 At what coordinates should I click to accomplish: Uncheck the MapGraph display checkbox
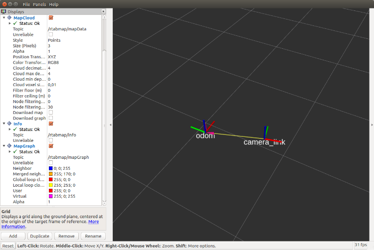tap(51, 146)
